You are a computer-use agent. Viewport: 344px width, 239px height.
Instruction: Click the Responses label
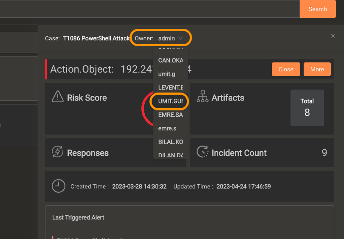click(x=88, y=153)
